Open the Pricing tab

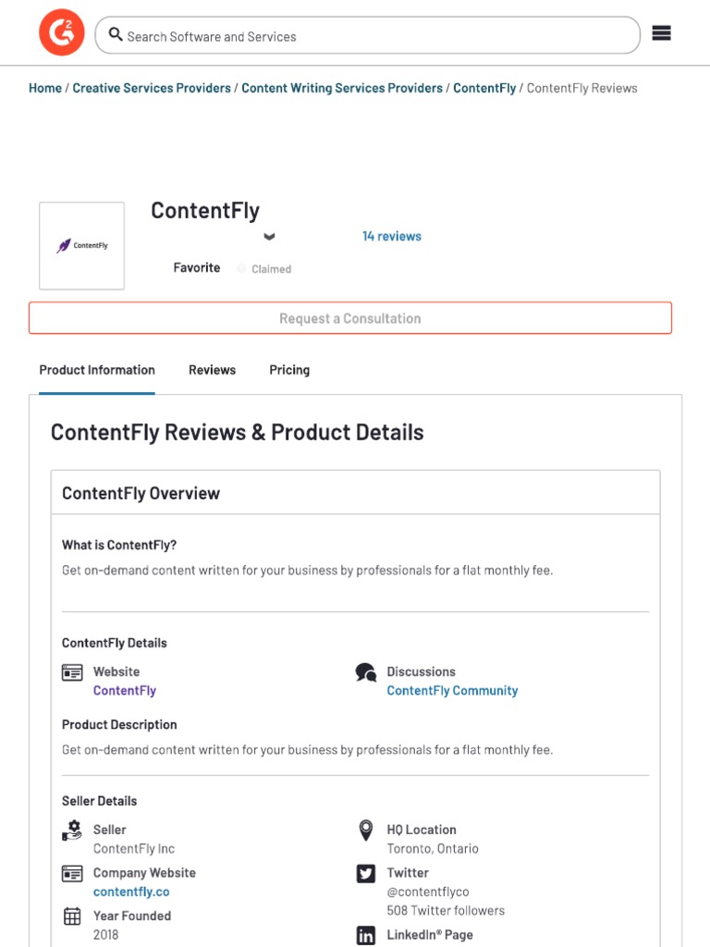click(x=289, y=370)
